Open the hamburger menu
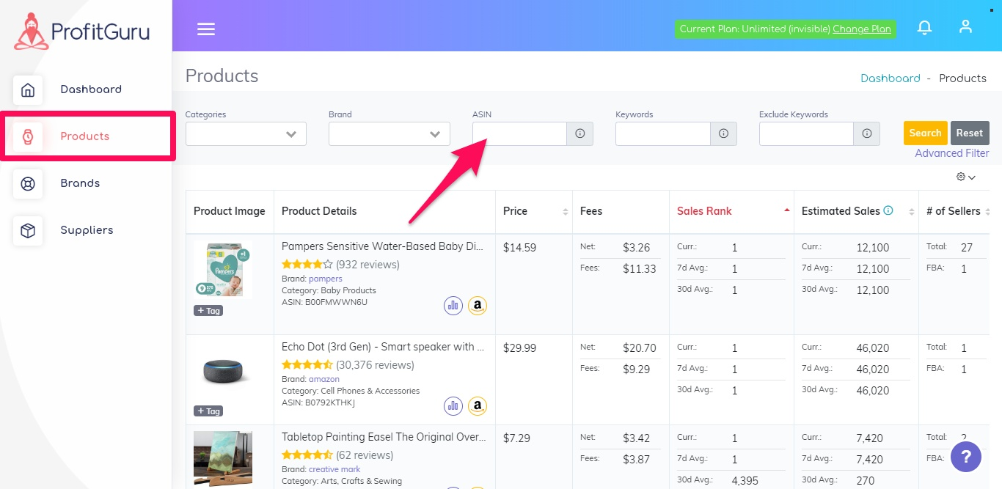The width and height of the screenshot is (1002, 489). click(x=206, y=29)
